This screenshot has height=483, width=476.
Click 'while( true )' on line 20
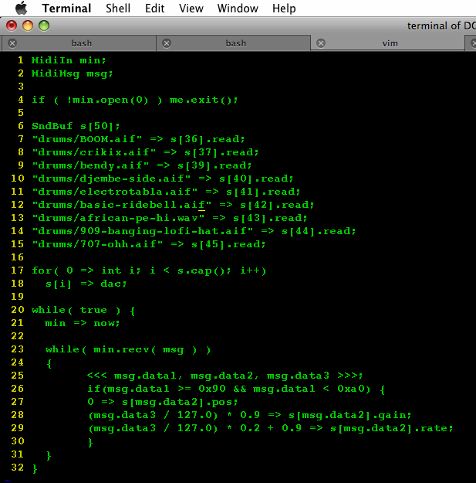76,310
